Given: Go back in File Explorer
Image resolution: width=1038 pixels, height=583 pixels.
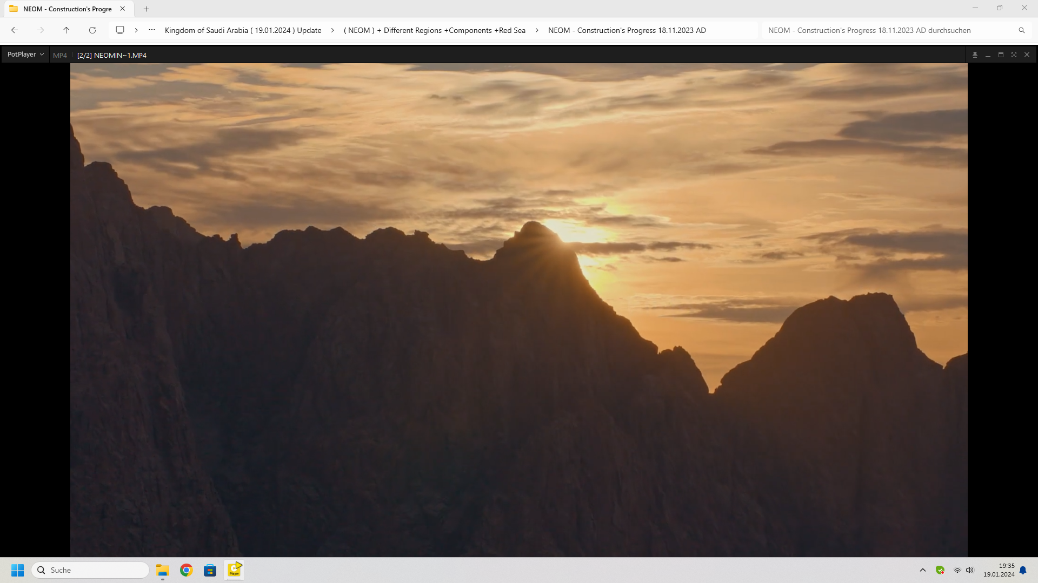Looking at the screenshot, I should [15, 30].
